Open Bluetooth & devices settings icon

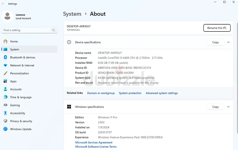5,58
